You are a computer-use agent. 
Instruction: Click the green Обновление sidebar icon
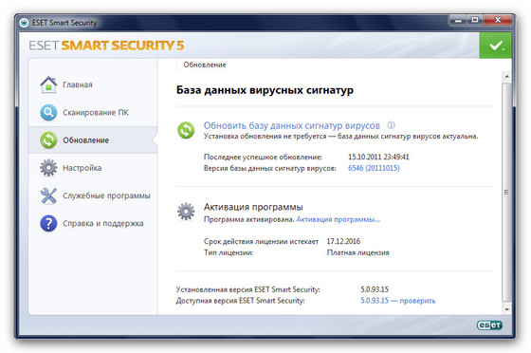click(x=48, y=140)
